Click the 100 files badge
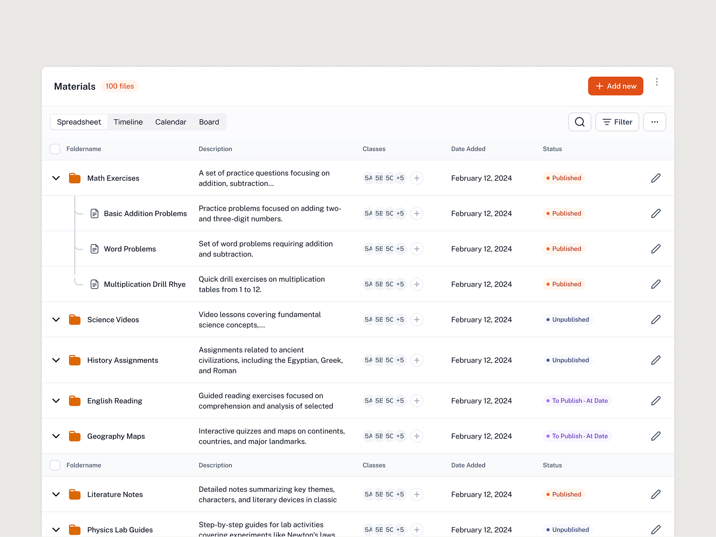Image resolution: width=716 pixels, height=537 pixels. click(119, 86)
